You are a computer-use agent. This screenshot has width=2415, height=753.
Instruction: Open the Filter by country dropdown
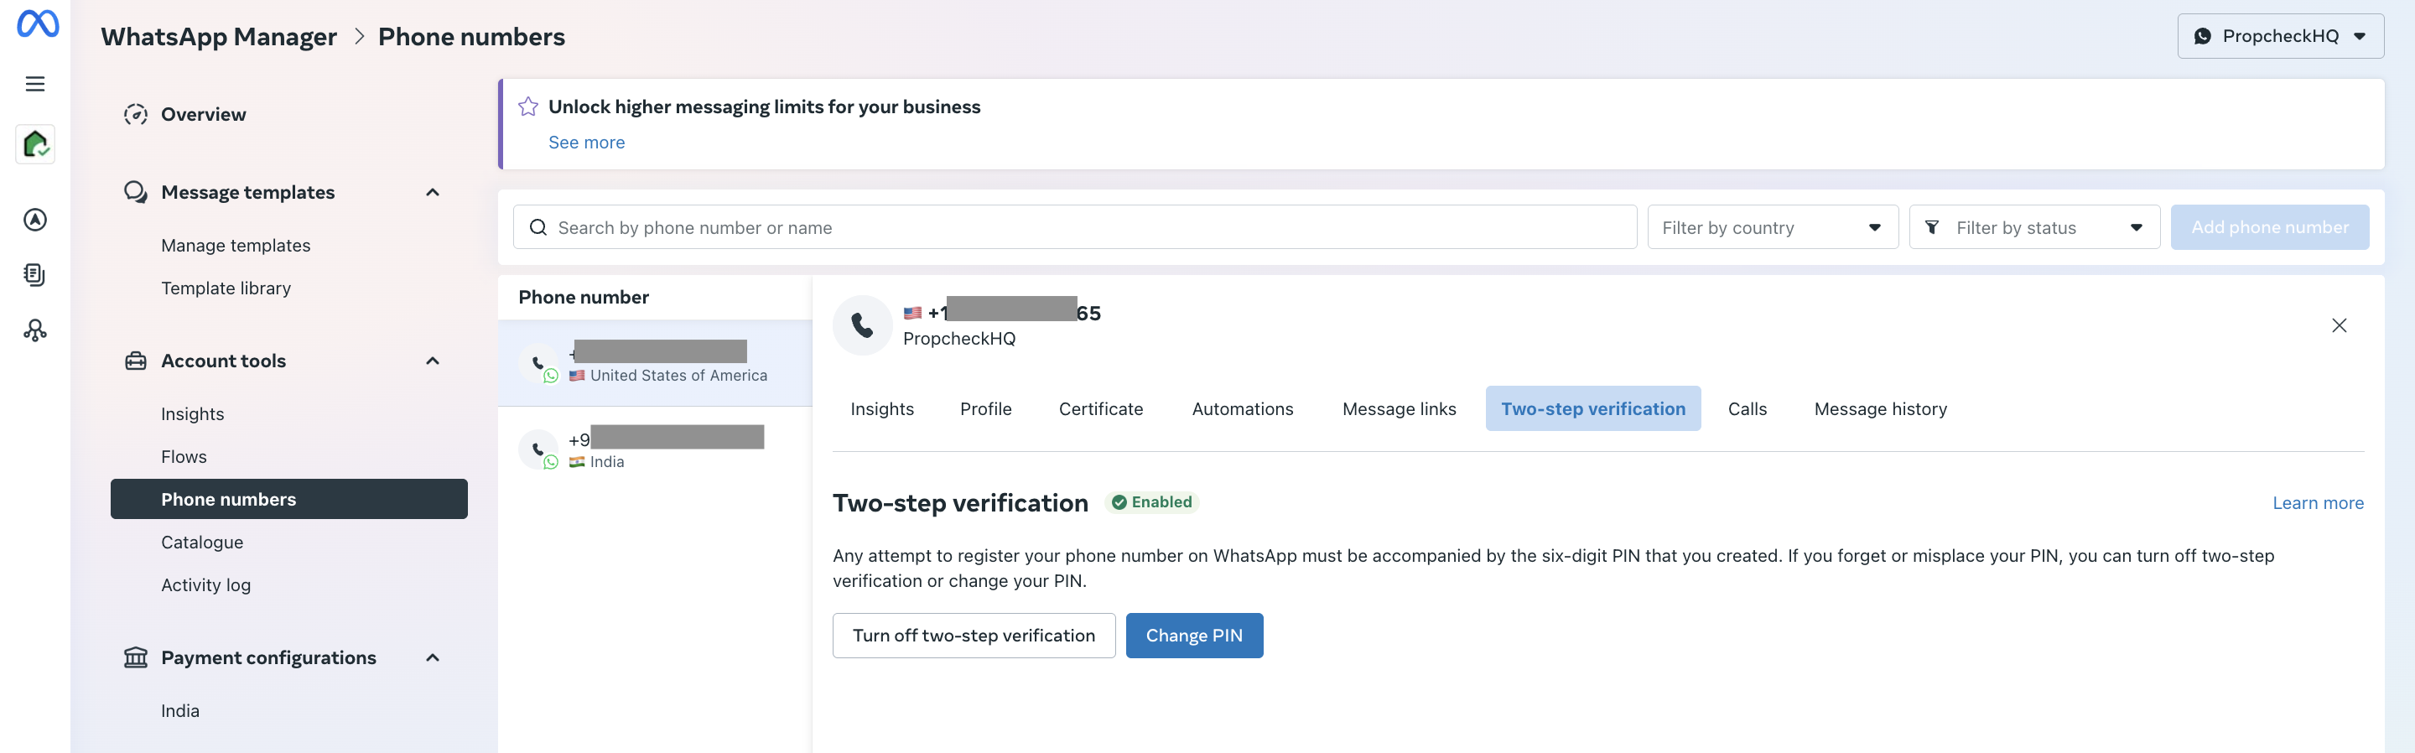pyautogui.click(x=1773, y=228)
